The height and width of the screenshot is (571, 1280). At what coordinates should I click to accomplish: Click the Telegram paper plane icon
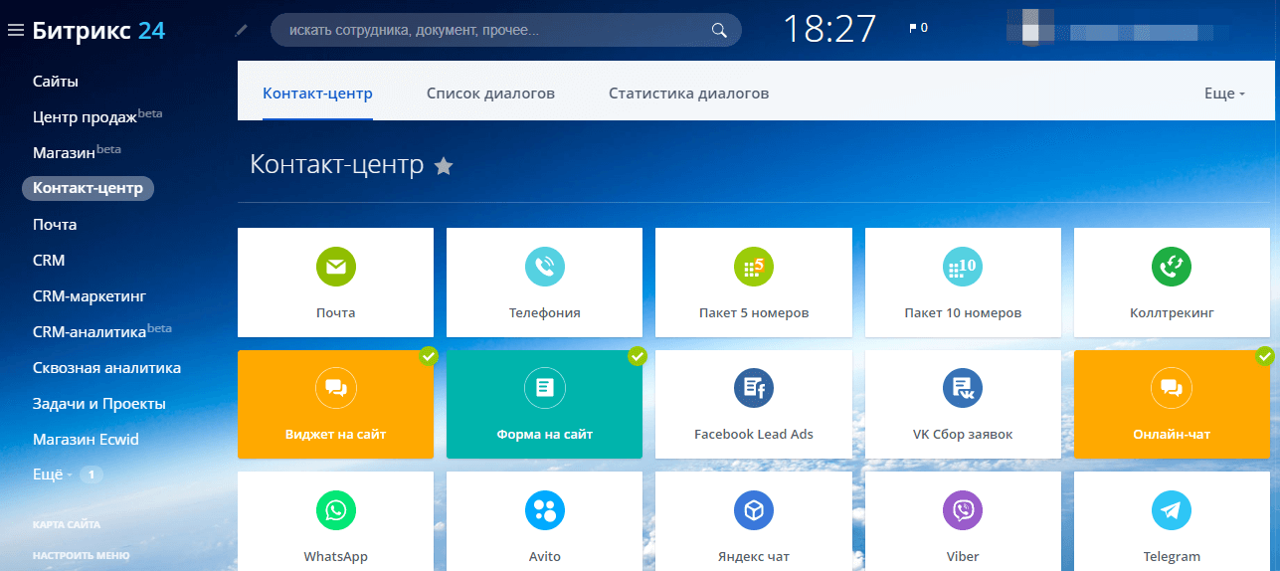[1171, 510]
